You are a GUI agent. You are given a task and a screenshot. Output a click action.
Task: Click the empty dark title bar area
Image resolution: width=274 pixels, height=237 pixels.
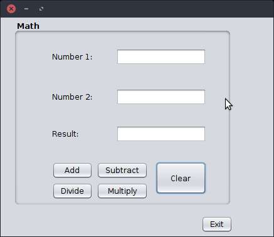[x=157, y=9]
